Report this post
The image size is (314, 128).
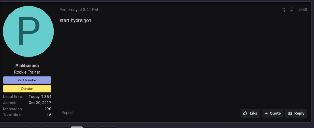[x=67, y=113]
